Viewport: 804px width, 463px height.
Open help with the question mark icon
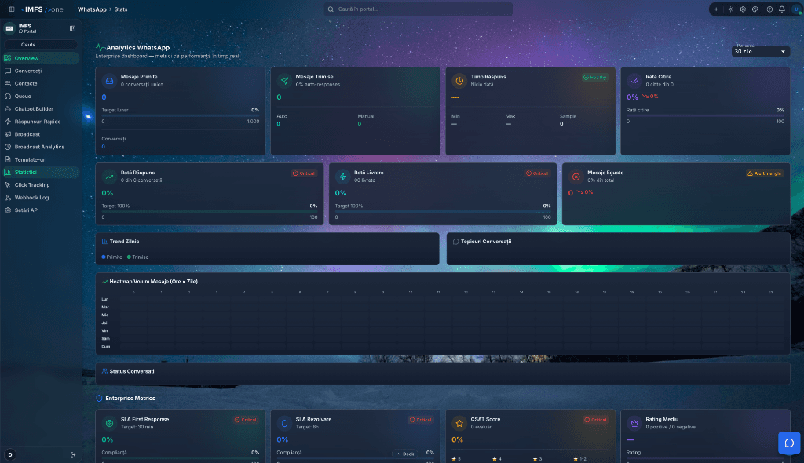tap(769, 9)
